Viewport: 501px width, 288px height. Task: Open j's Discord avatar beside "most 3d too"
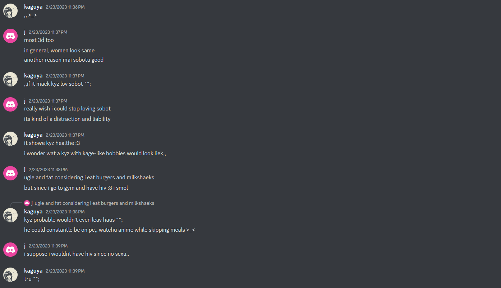tap(10, 36)
